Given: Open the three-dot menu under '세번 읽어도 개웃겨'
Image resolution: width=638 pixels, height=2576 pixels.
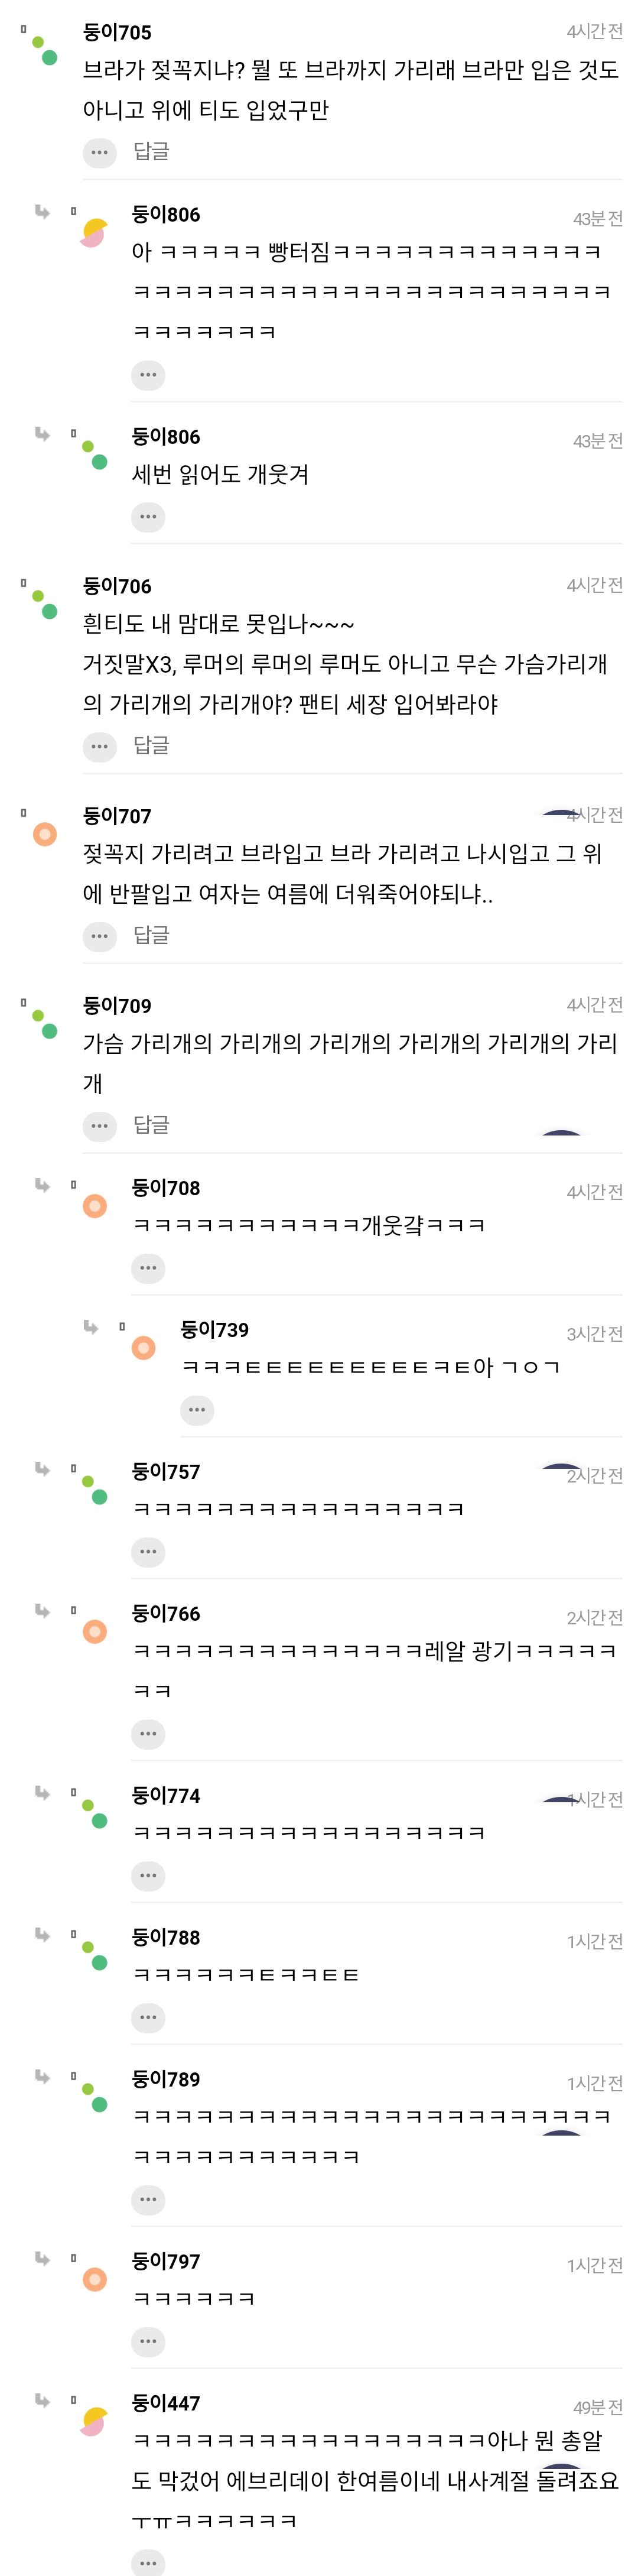Looking at the screenshot, I should tap(148, 517).
